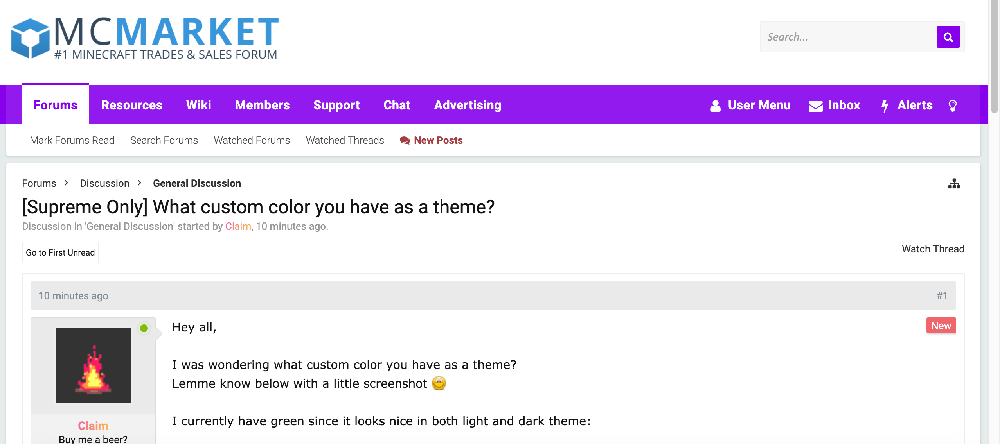
Task: Click the MCMarket cube logo
Action: [30, 38]
